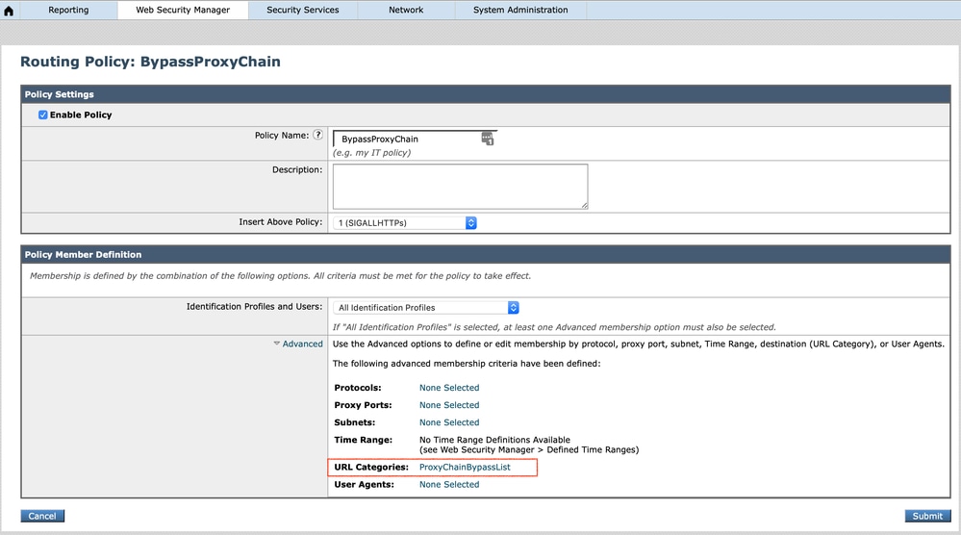
Task: Edit Protocols None Selected link
Action: 449,388
